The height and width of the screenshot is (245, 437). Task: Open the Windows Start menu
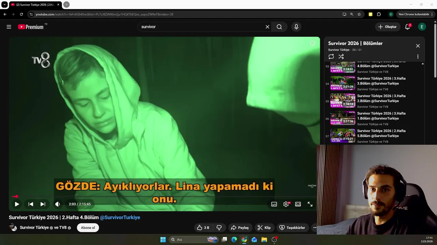pyautogui.click(x=163, y=240)
